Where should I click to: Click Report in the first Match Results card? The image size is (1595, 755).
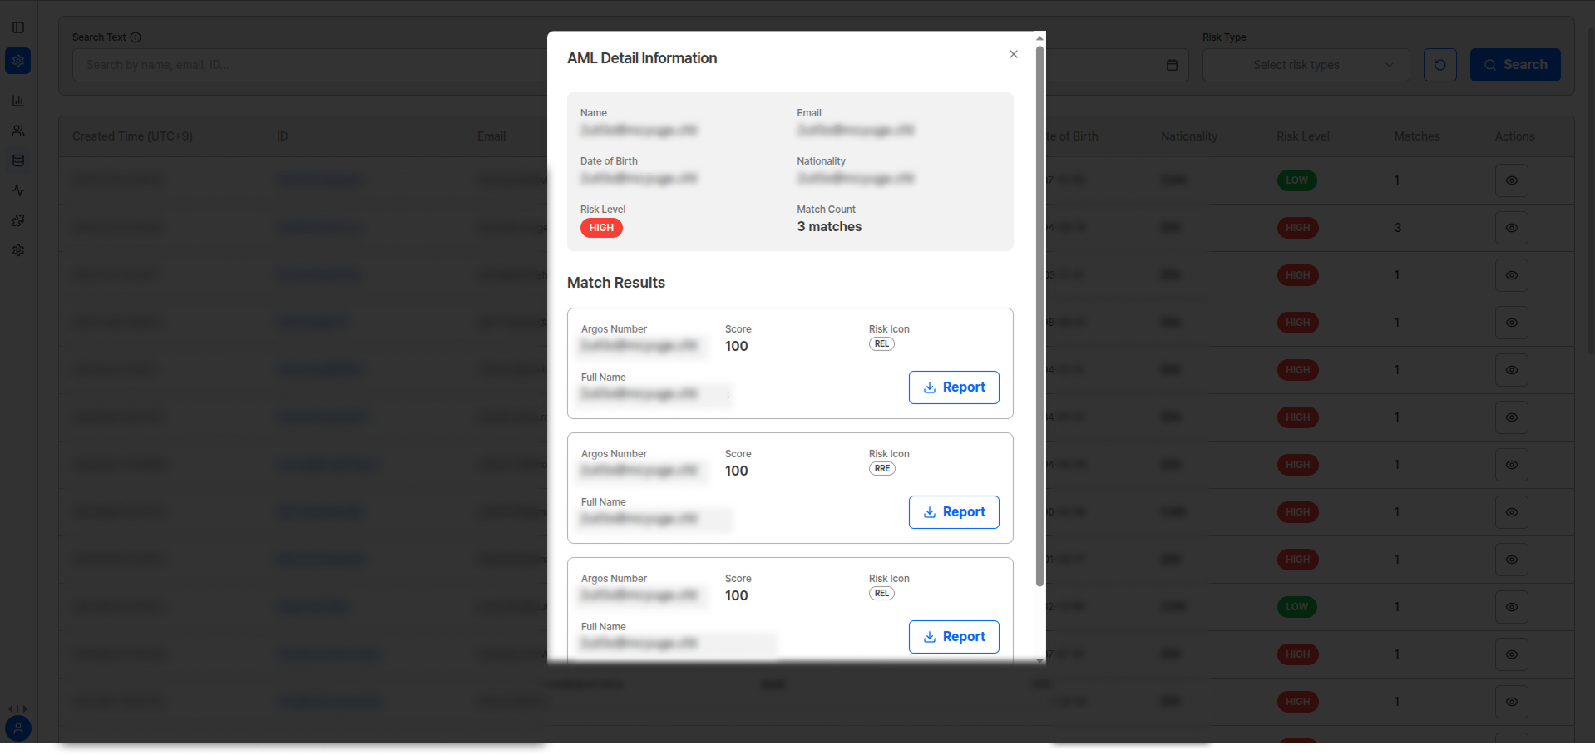click(x=954, y=387)
